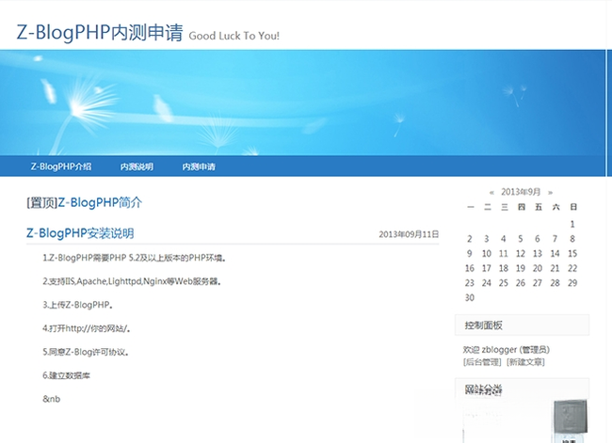Open the 内测说明 navigation item

[x=137, y=166]
